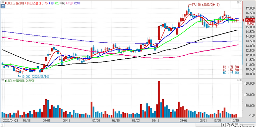
Task: Select the black 60-day moving average legend
Action: [x=63, y=3]
